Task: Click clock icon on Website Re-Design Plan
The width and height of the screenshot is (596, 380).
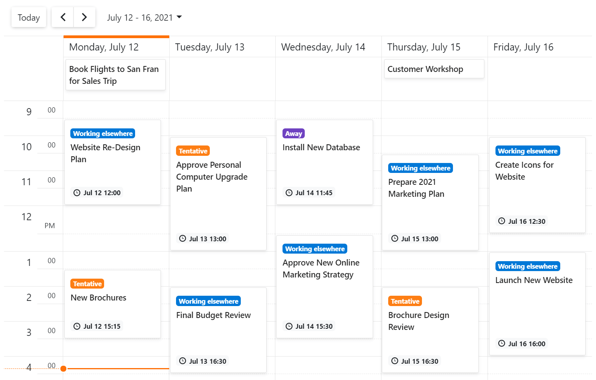Action: [x=77, y=193]
